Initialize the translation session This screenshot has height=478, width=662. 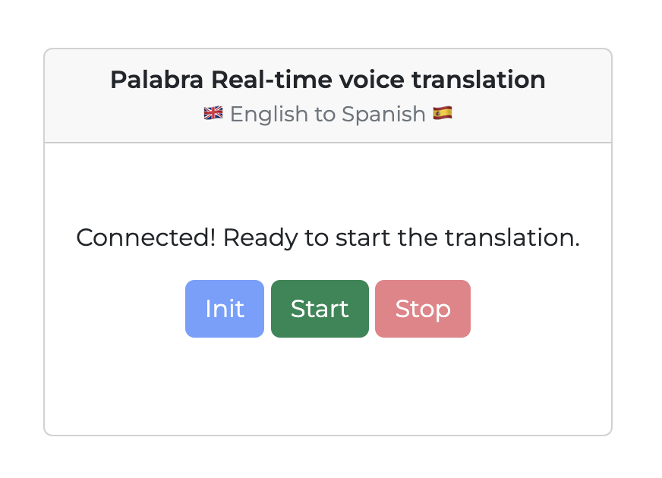pyautogui.click(x=224, y=308)
